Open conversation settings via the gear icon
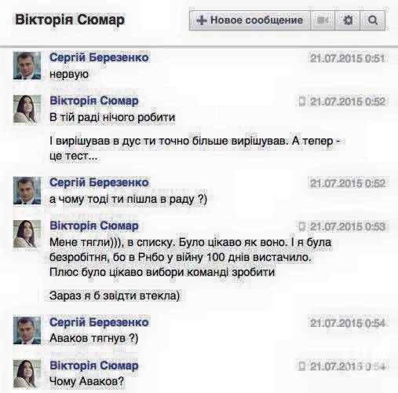Image resolution: width=398 pixels, height=393 pixels. click(x=348, y=20)
